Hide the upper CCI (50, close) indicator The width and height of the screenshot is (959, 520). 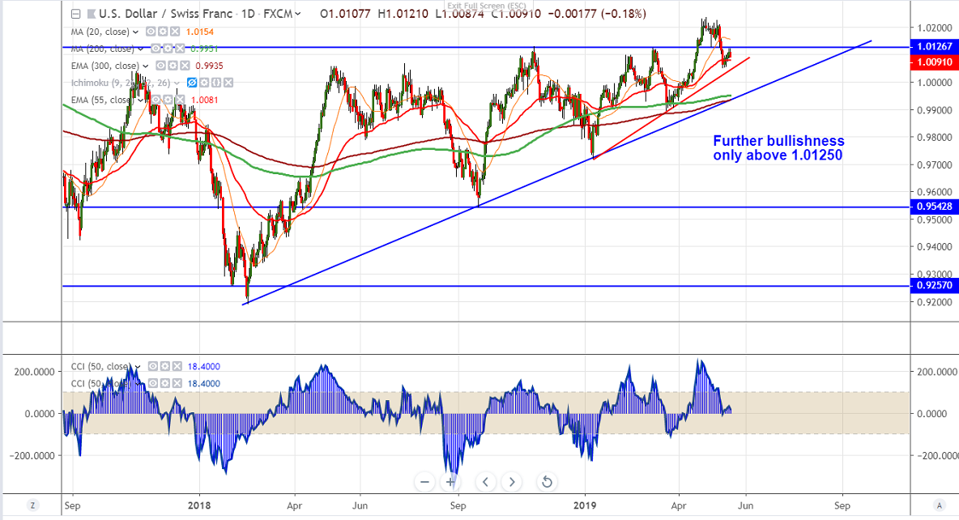tap(153, 366)
